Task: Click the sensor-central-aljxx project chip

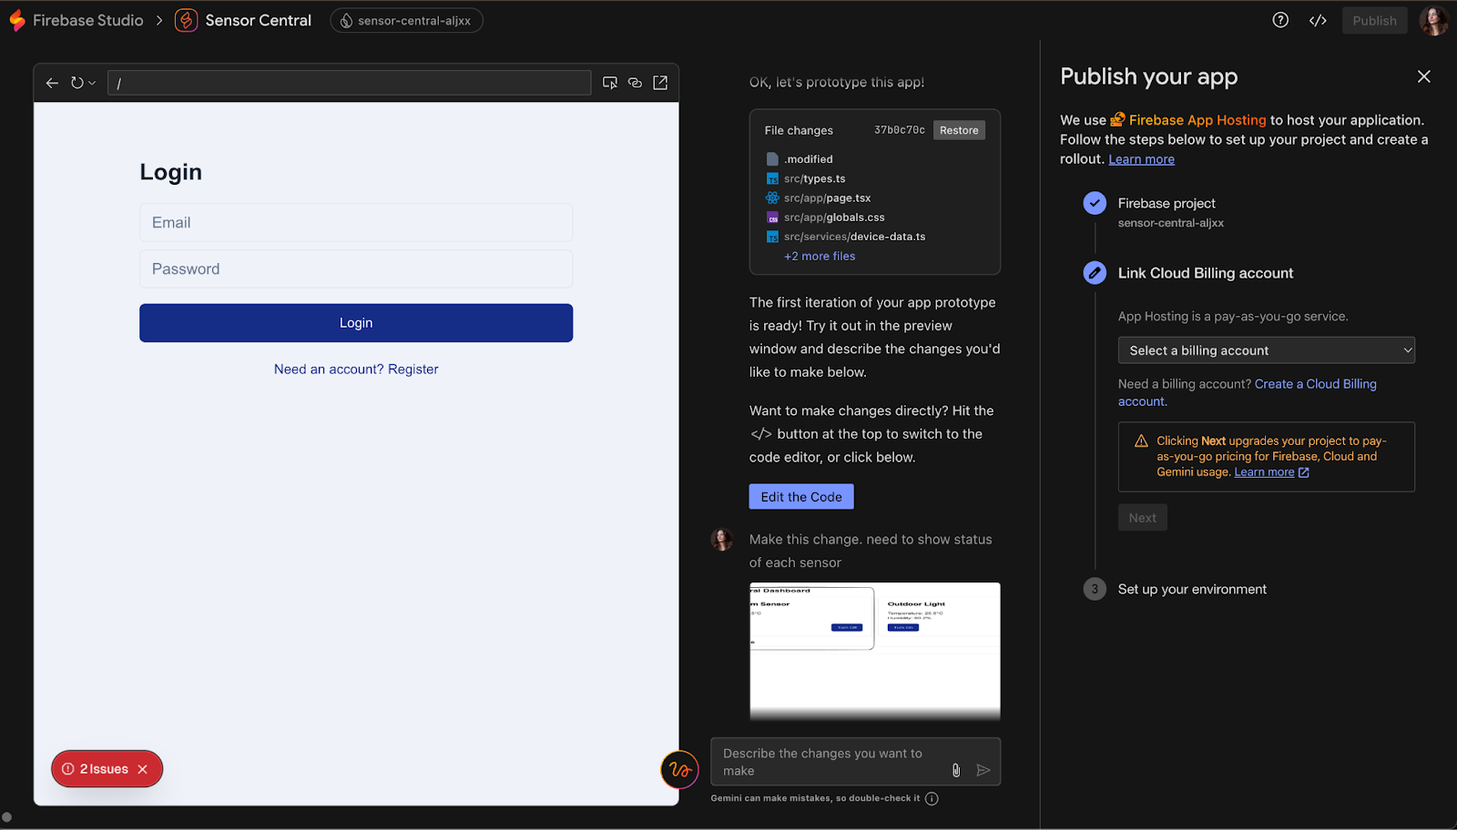Action: [x=406, y=20]
